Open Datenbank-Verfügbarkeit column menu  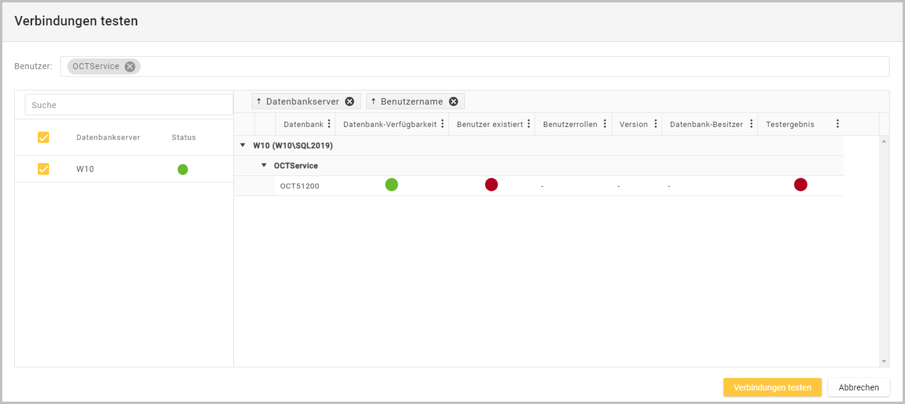[442, 124]
